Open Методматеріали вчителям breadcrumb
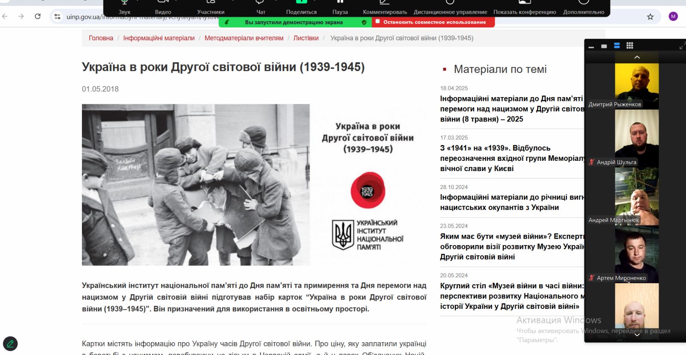 (x=244, y=38)
